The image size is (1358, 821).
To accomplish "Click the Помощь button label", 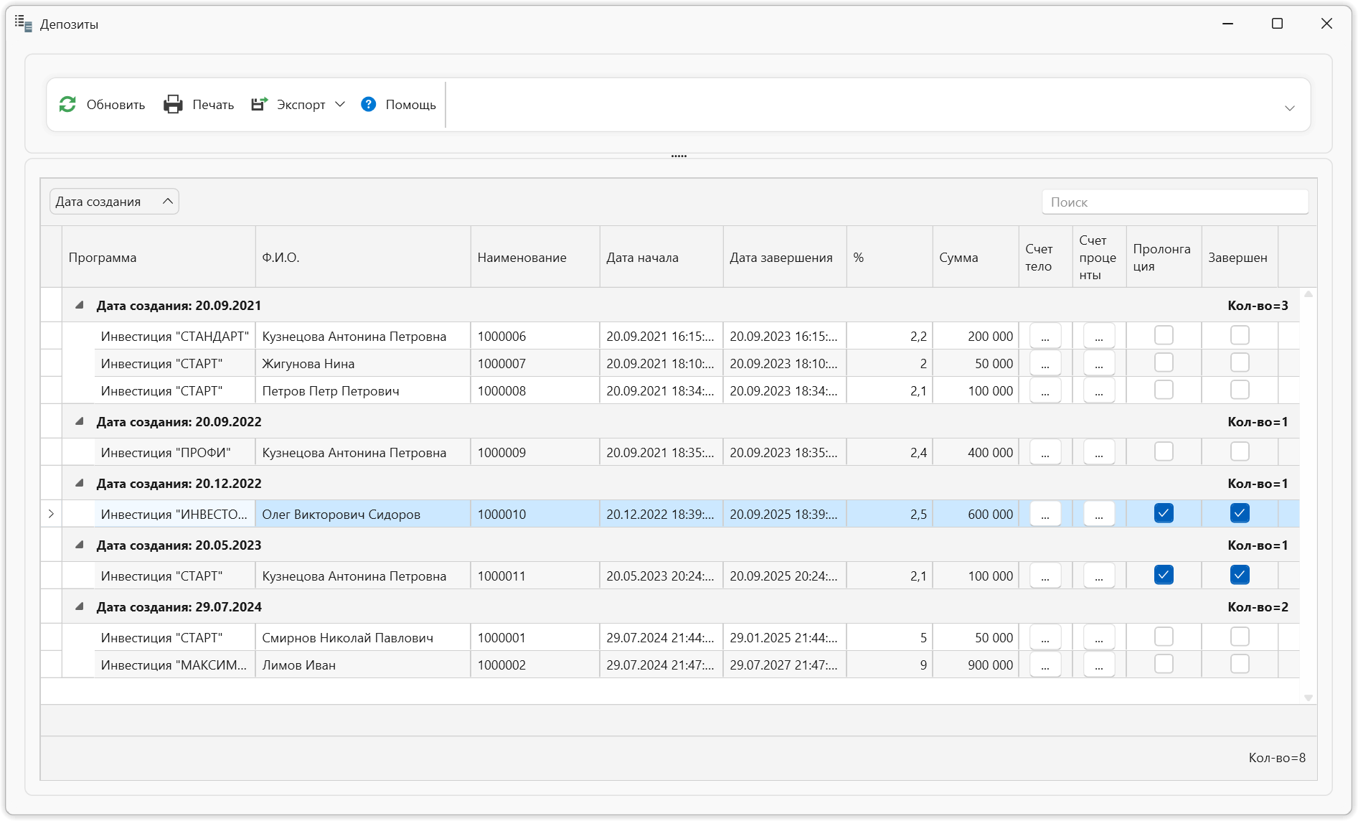I will (410, 105).
